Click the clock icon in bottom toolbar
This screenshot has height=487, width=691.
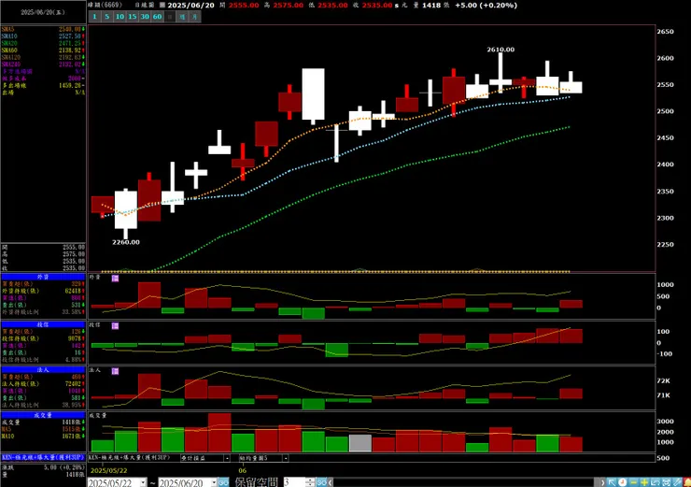tap(622, 482)
